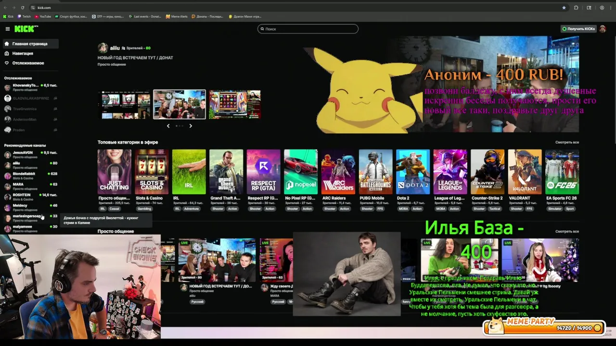
Task: Click Gambling tag under Slots & Casino
Action: point(144,209)
